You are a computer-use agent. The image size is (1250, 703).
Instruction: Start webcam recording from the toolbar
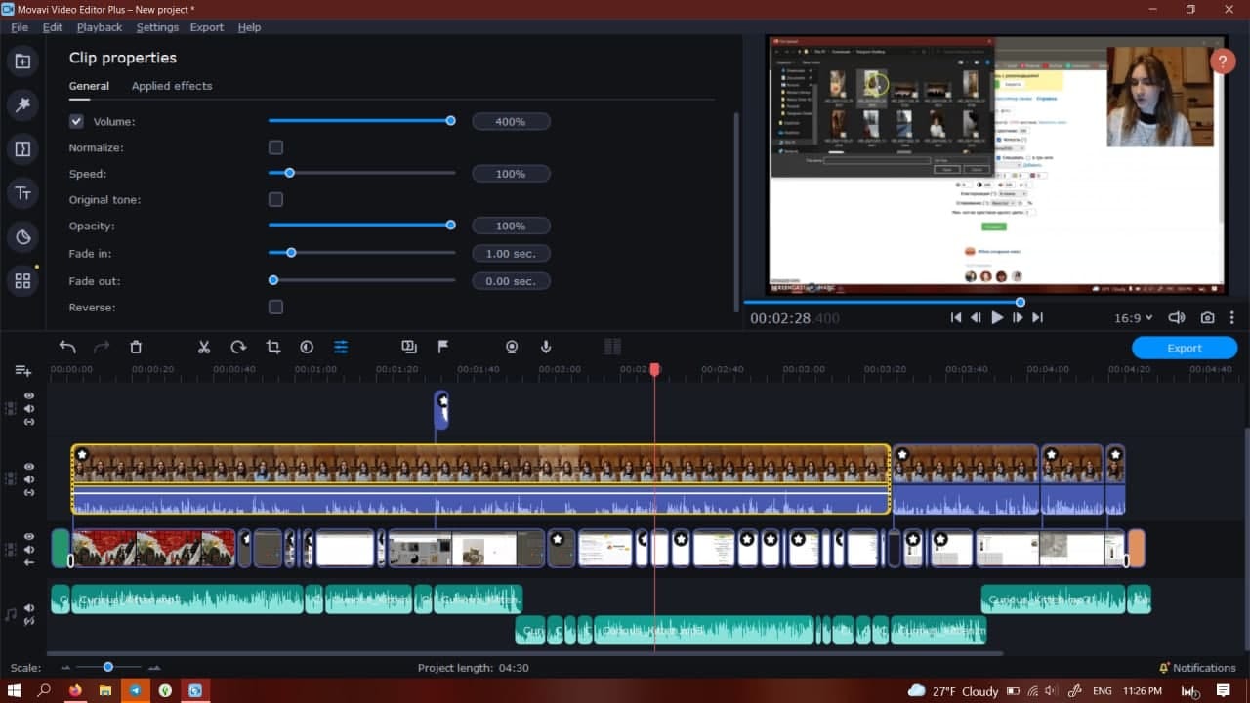(511, 347)
